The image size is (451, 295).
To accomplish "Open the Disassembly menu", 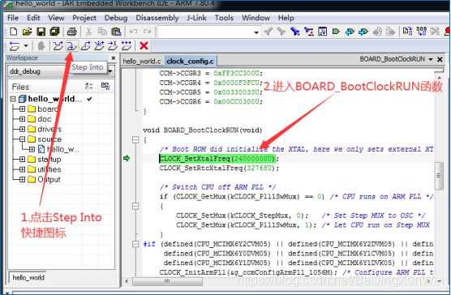I will (157, 18).
